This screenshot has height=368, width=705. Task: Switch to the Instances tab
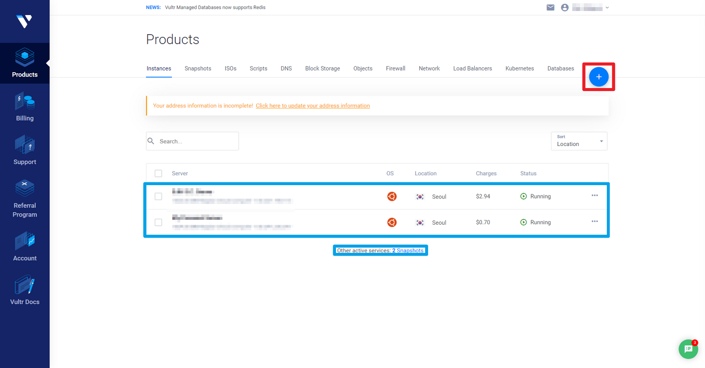tap(159, 69)
